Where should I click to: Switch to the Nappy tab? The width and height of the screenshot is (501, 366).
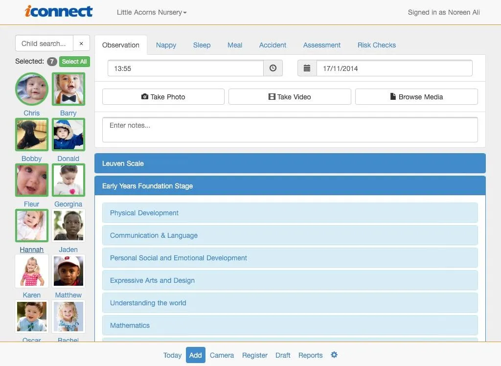[x=166, y=45]
